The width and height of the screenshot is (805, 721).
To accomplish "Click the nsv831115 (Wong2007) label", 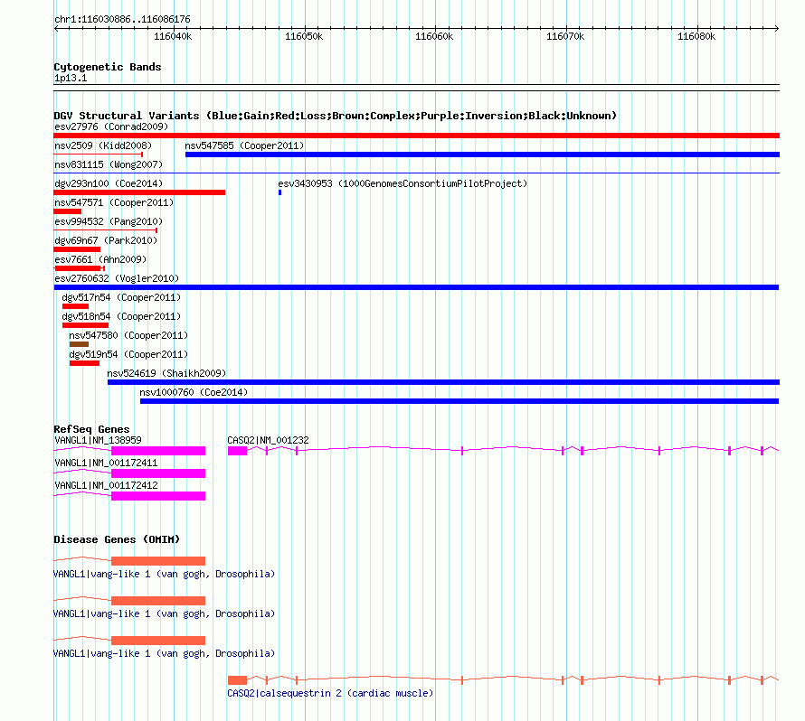I will (x=109, y=164).
